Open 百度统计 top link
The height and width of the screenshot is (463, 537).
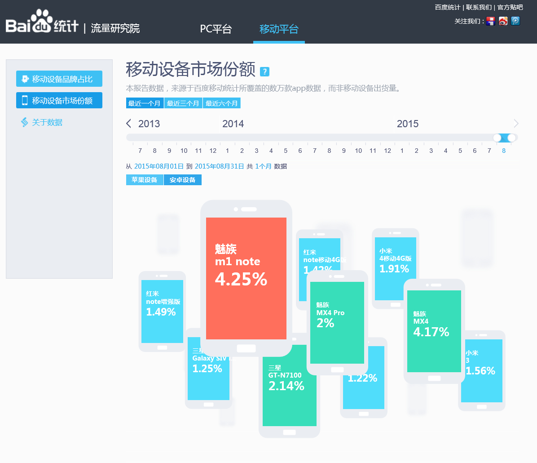(447, 7)
